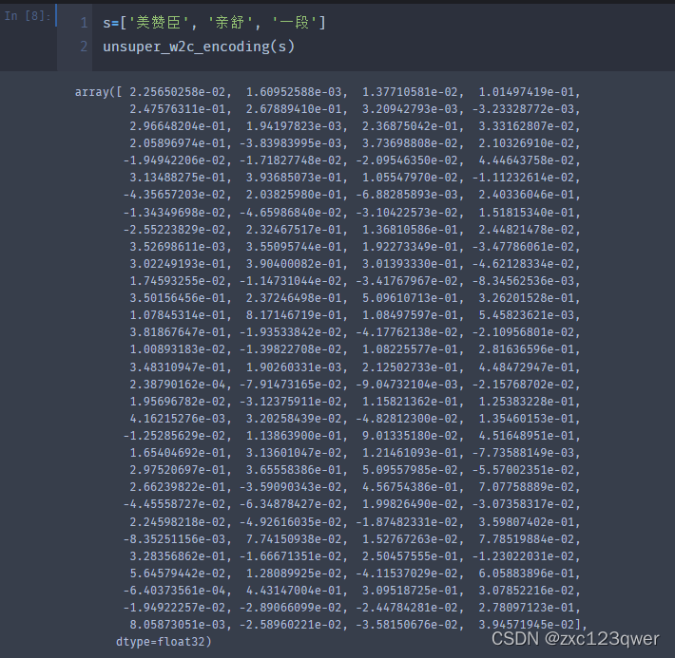Click value 1.25383228e-01 in output
The width and height of the screenshot is (675, 658).
[527, 402]
